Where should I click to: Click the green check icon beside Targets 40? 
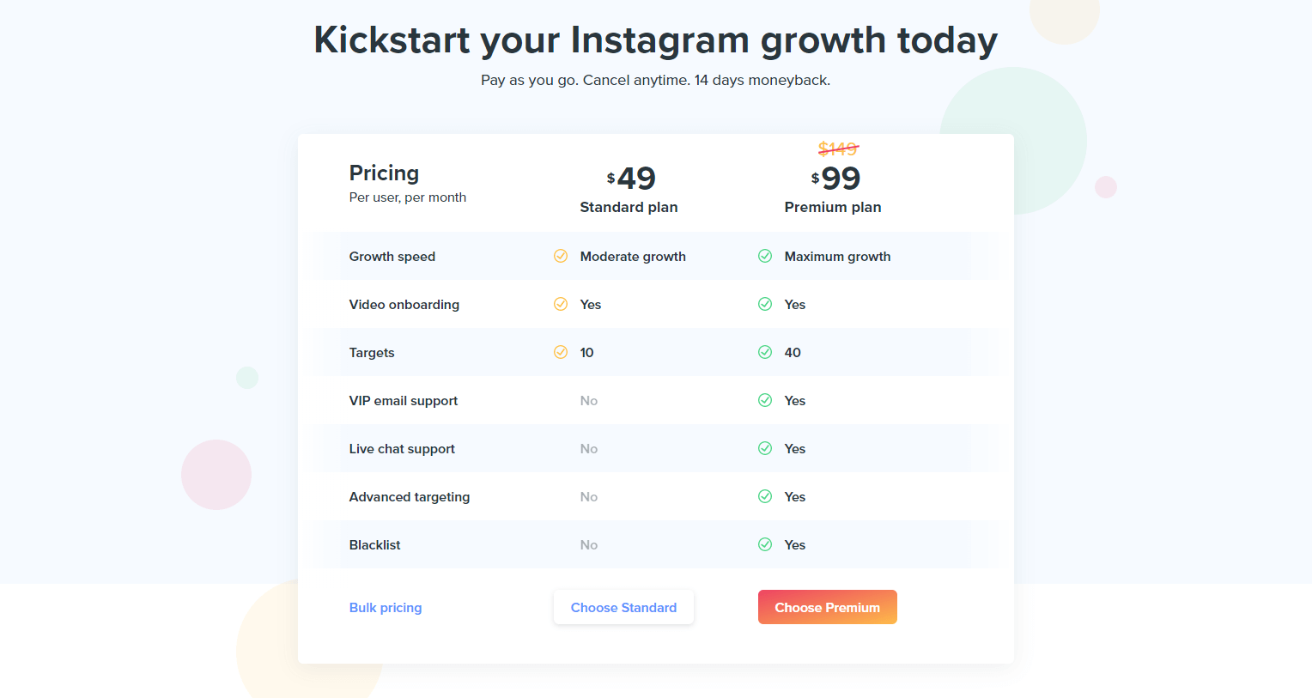[765, 352]
